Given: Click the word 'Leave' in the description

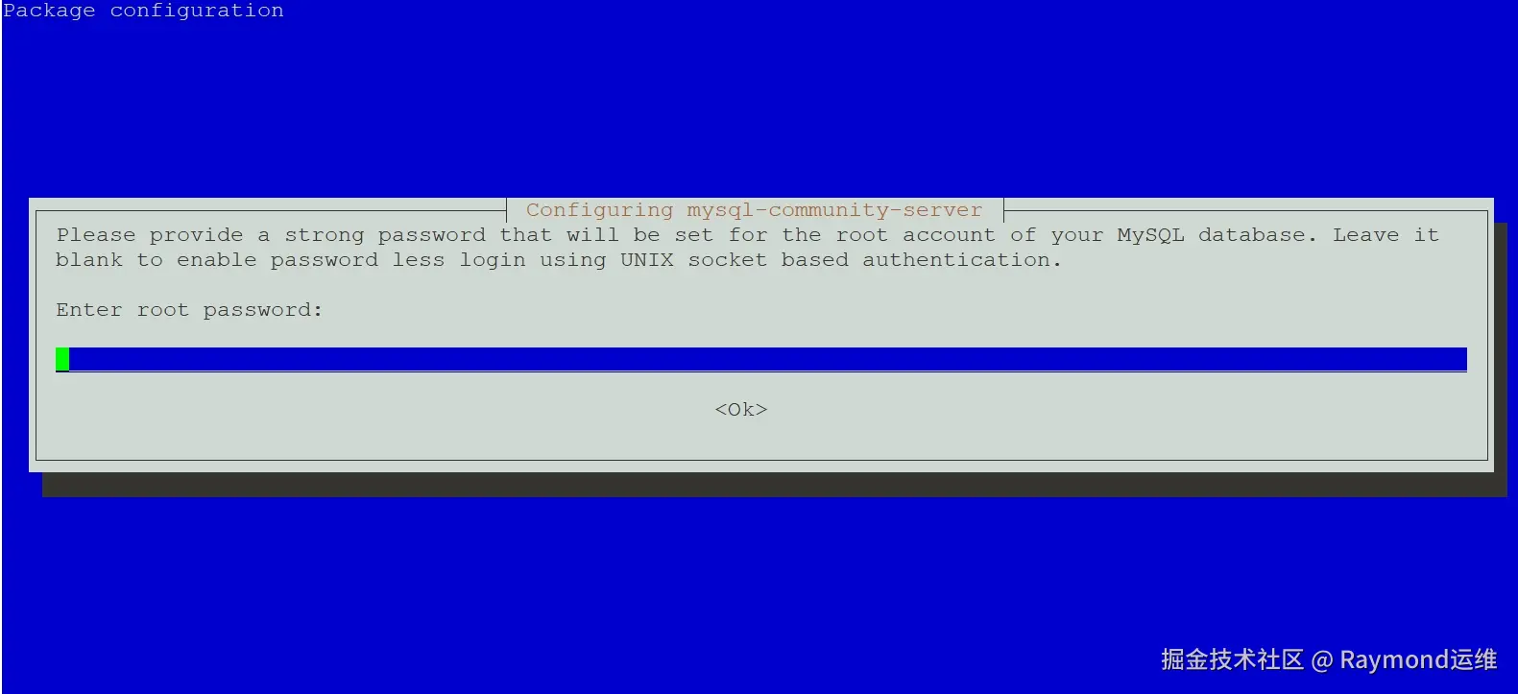Looking at the screenshot, I should (x=1365, y=235).
